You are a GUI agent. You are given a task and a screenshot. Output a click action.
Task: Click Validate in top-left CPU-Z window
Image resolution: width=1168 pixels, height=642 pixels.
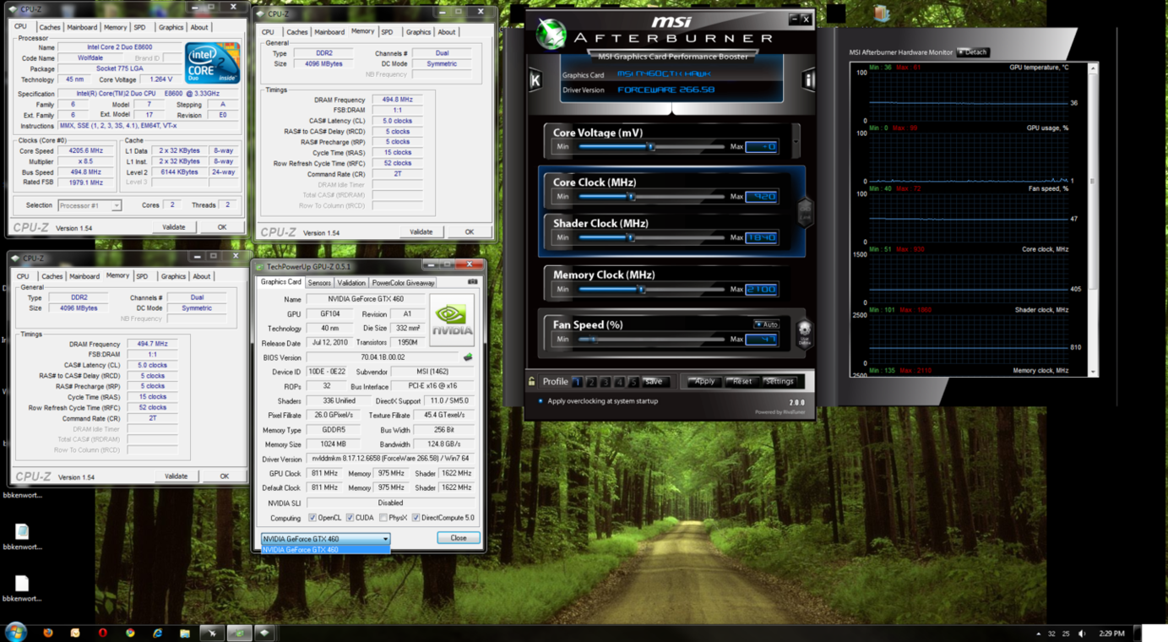point(174,227)
